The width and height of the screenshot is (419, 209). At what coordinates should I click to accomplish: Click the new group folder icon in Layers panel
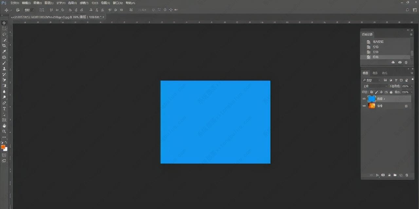pyautogui.click(x=395, y=175)
